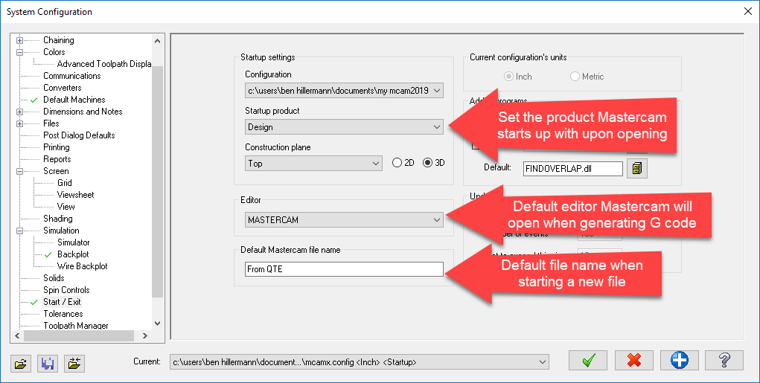
Task: Select the Grid tree item
Action: click(x=65, y=182)
